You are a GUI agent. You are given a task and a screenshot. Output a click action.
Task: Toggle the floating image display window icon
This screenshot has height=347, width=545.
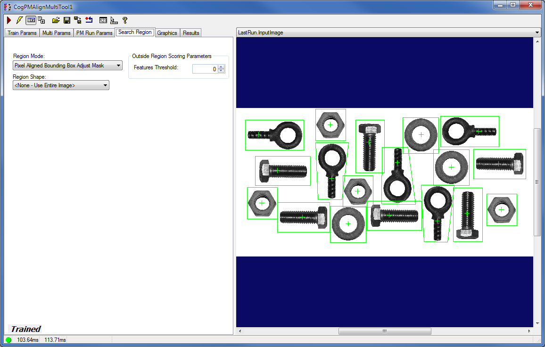(x=31, y=20)
